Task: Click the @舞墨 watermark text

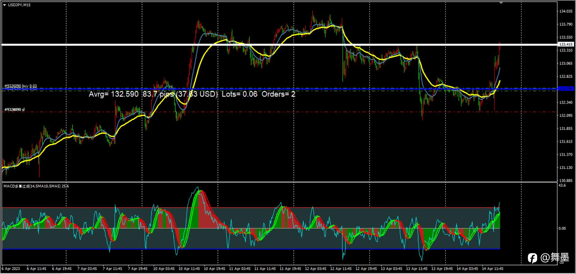Action: click(555, 258)
